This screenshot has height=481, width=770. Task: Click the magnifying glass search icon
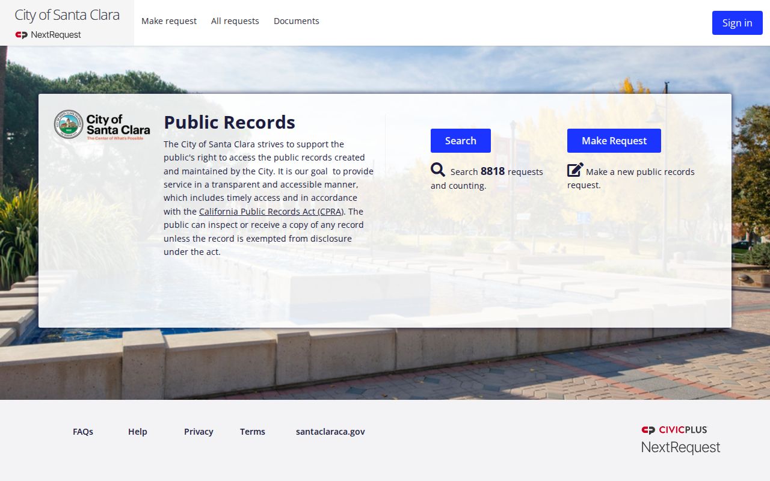438,170
